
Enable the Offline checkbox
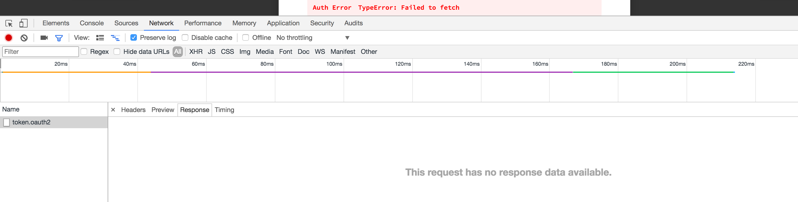tap(246, 38)
